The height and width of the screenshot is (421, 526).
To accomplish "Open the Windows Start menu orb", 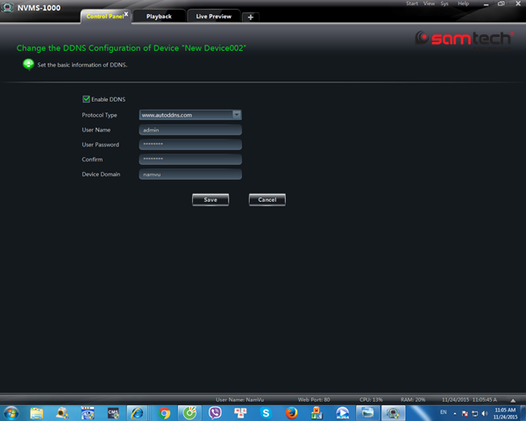I will pyautogui.click(x=11, y=413).
